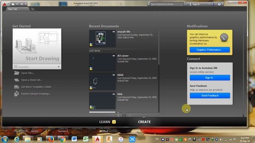Click the mucah life document title
Viewport: 255px width, 143px height.
[124, 32]
